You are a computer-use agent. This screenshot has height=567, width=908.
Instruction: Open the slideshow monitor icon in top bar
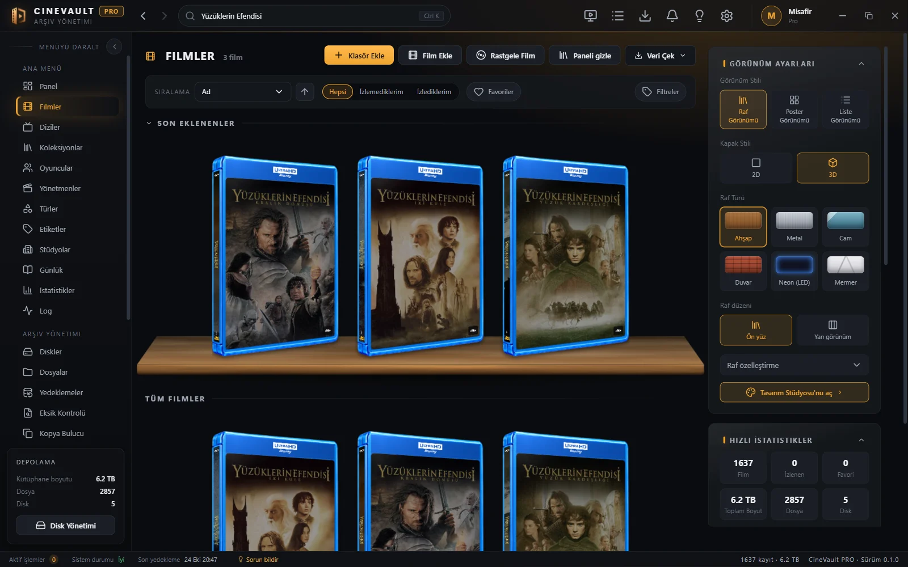click(590, 16)
